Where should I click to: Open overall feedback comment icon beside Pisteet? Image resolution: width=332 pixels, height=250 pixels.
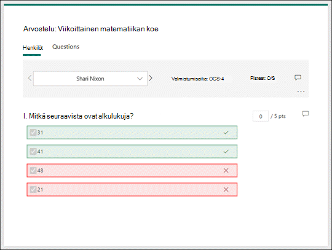click(x=298, y=77)
